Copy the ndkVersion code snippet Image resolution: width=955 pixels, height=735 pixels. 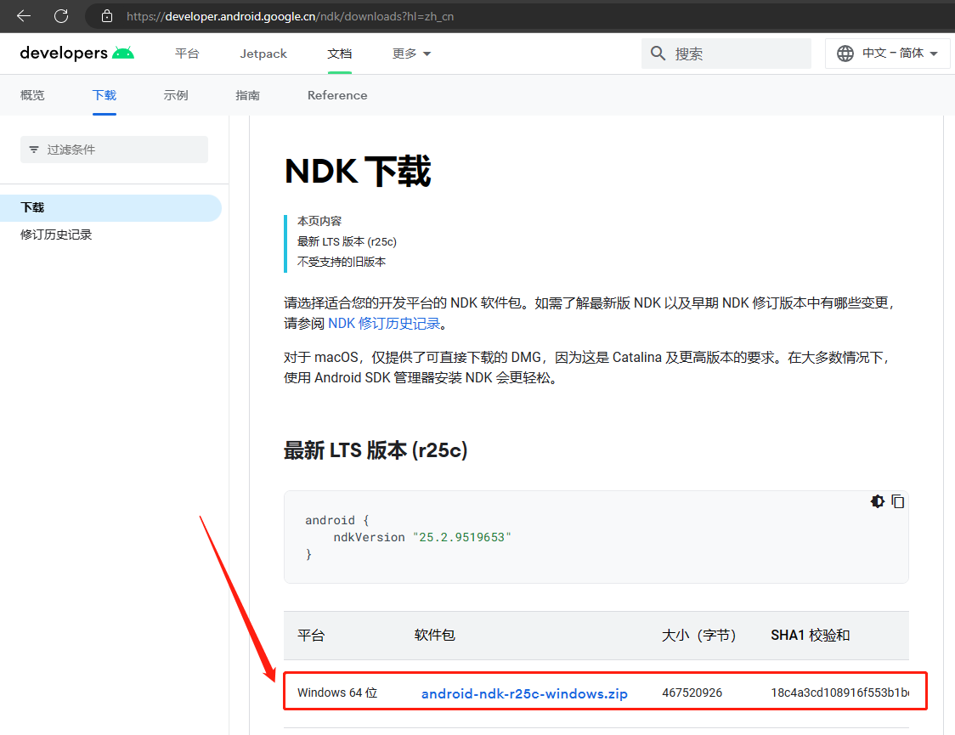click(898, 501)
